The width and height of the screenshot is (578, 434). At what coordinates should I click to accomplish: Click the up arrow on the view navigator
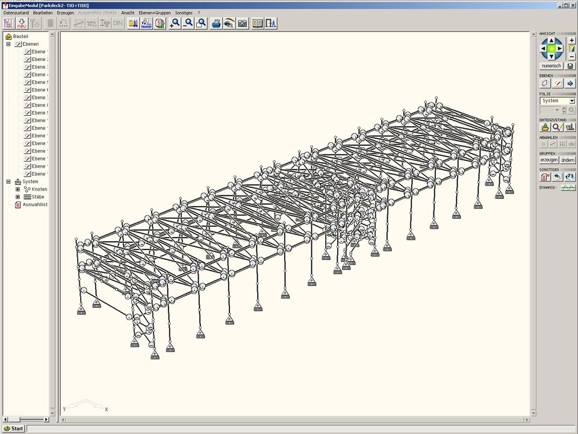coord(552,40)
